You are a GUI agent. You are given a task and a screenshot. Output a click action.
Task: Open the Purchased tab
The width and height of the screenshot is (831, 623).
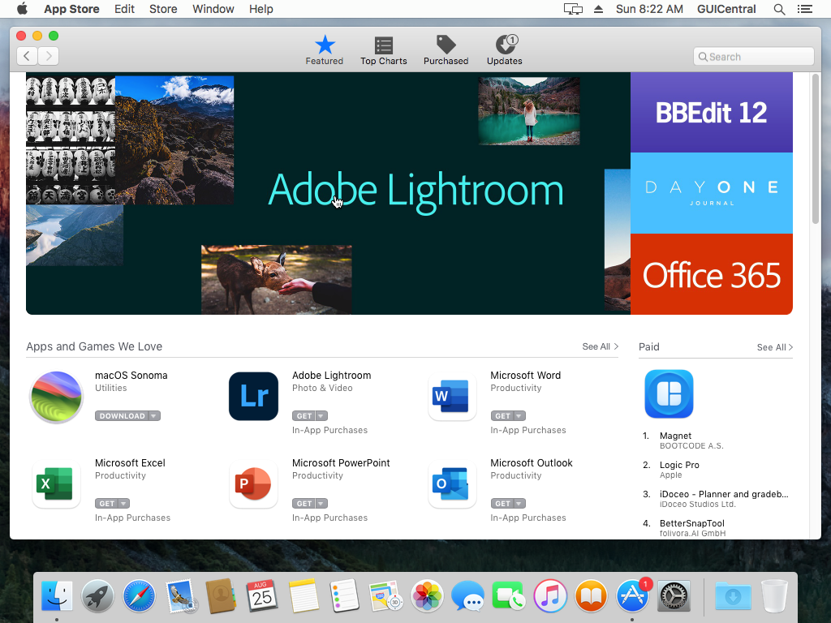[446, 51]
